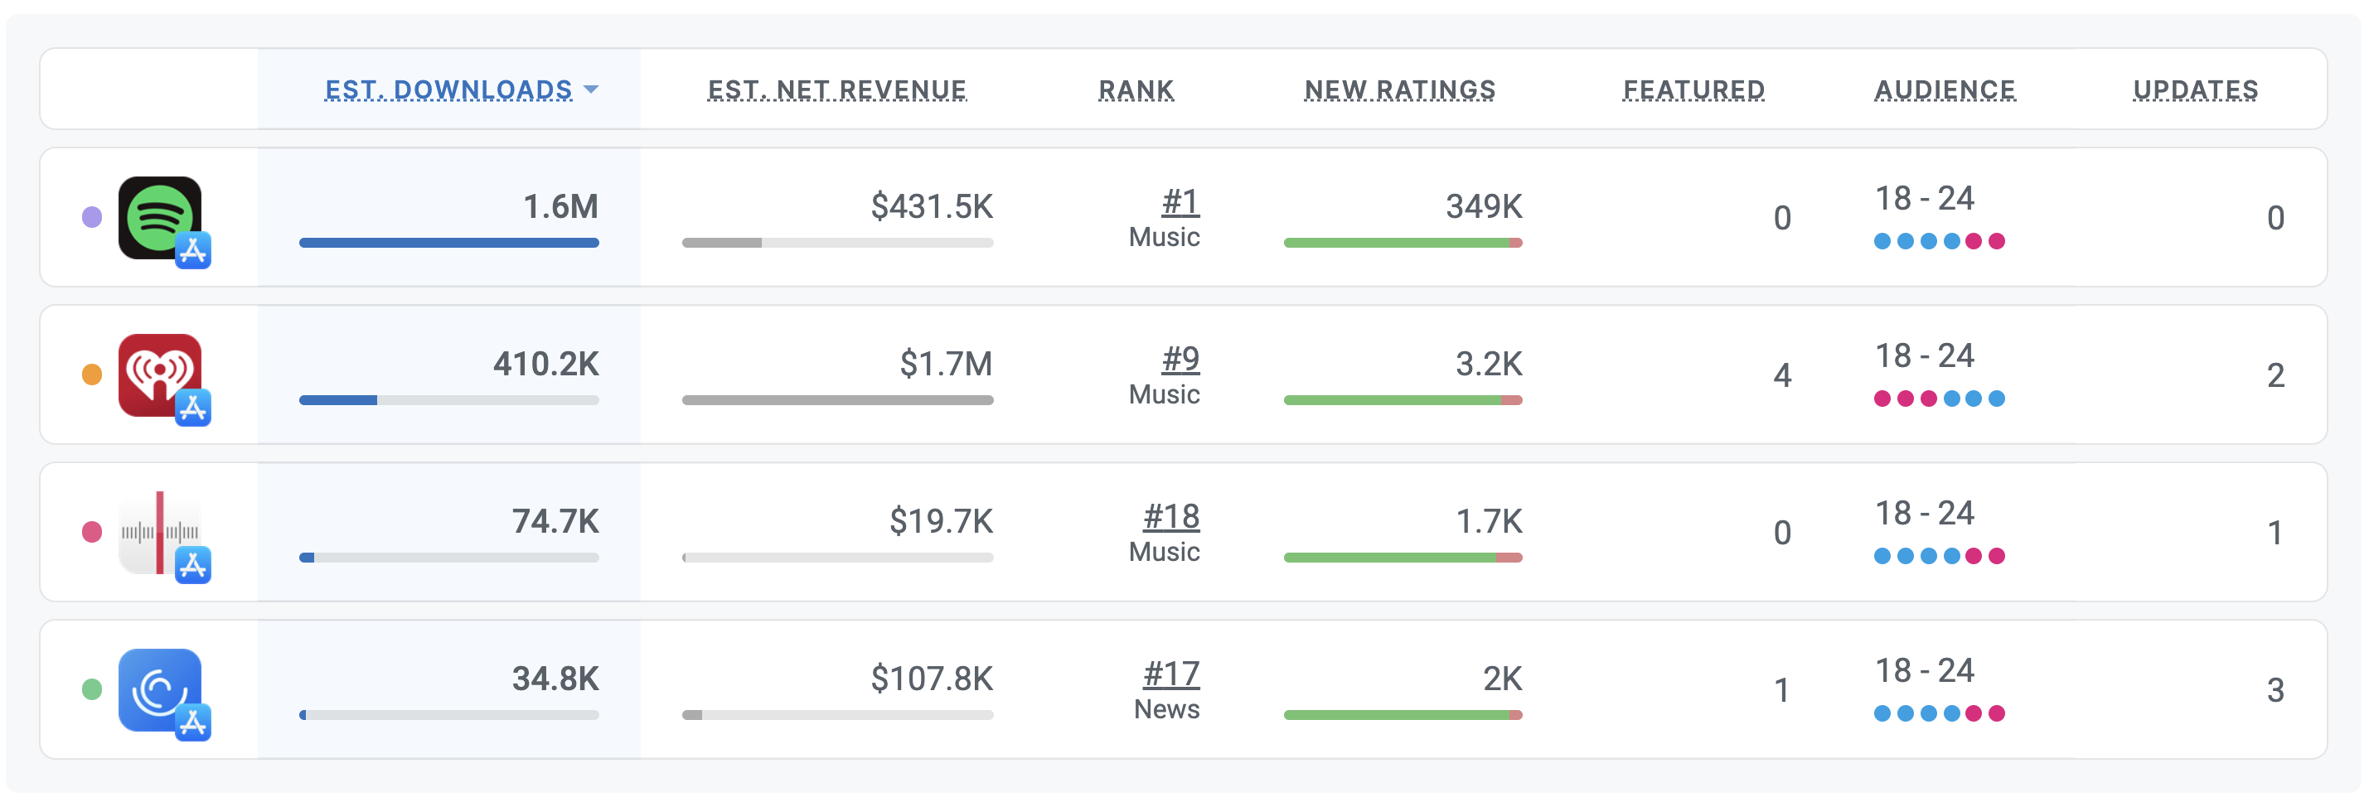Click the $1.7M revenue value
This screenshot has width=2374, height=802.
(x=947, y=364)
